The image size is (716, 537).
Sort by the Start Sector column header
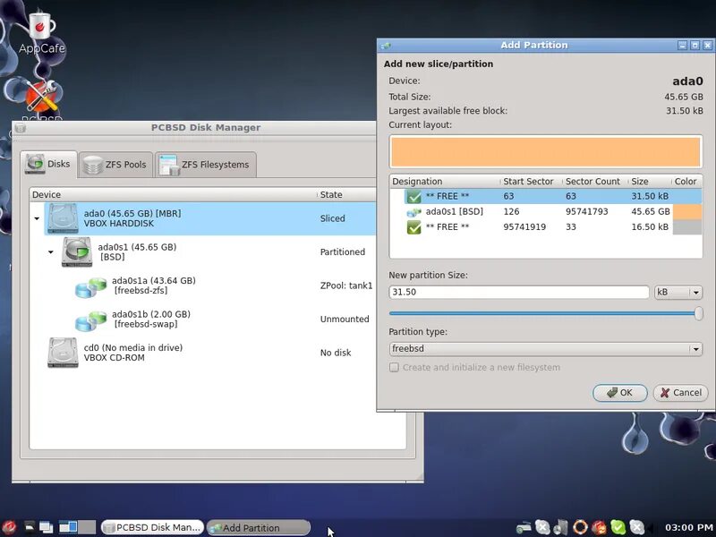pyautogui.click(x=531, y=182)
